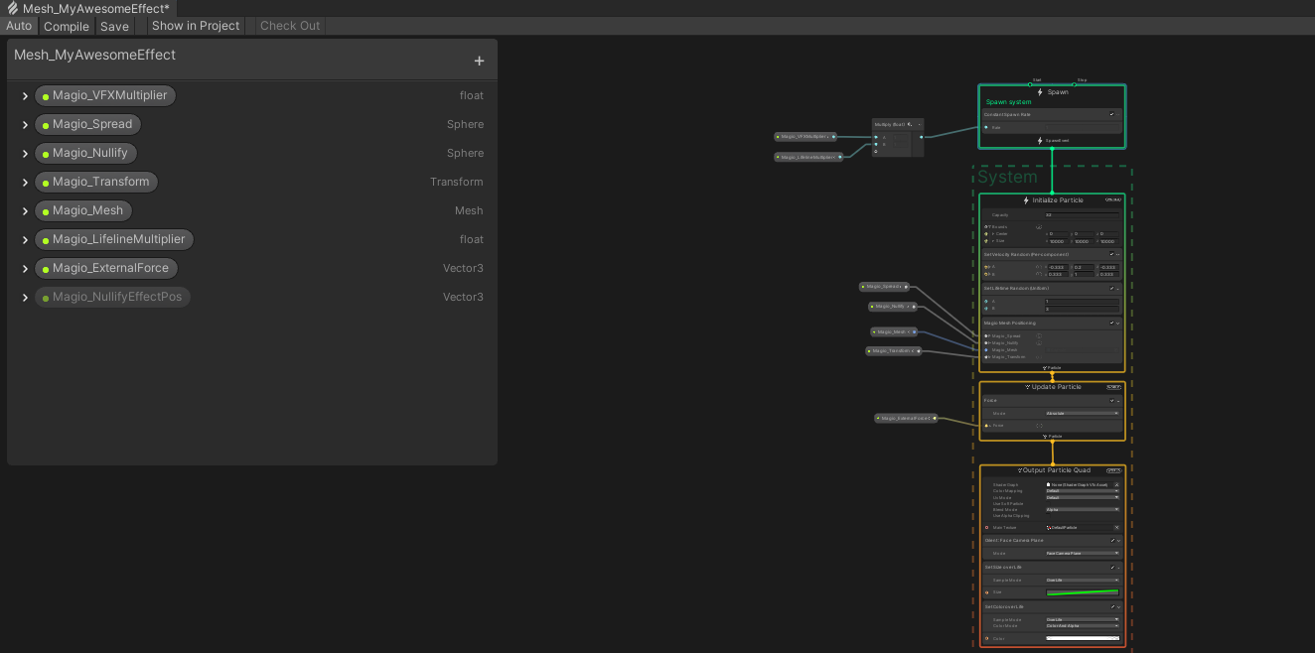This screenshot has width=1315, height=653.
Task: Open the Size over Life curve field
Action: [1082, 592]
